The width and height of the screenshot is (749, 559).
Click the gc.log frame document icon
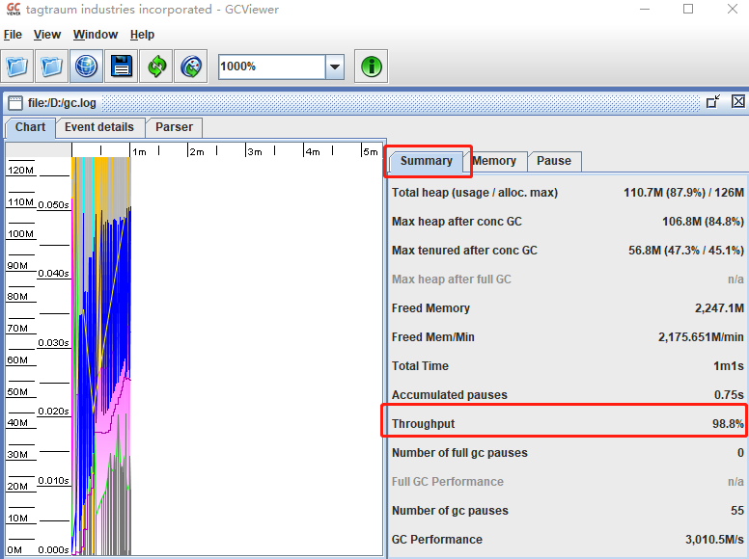(15, 103)
